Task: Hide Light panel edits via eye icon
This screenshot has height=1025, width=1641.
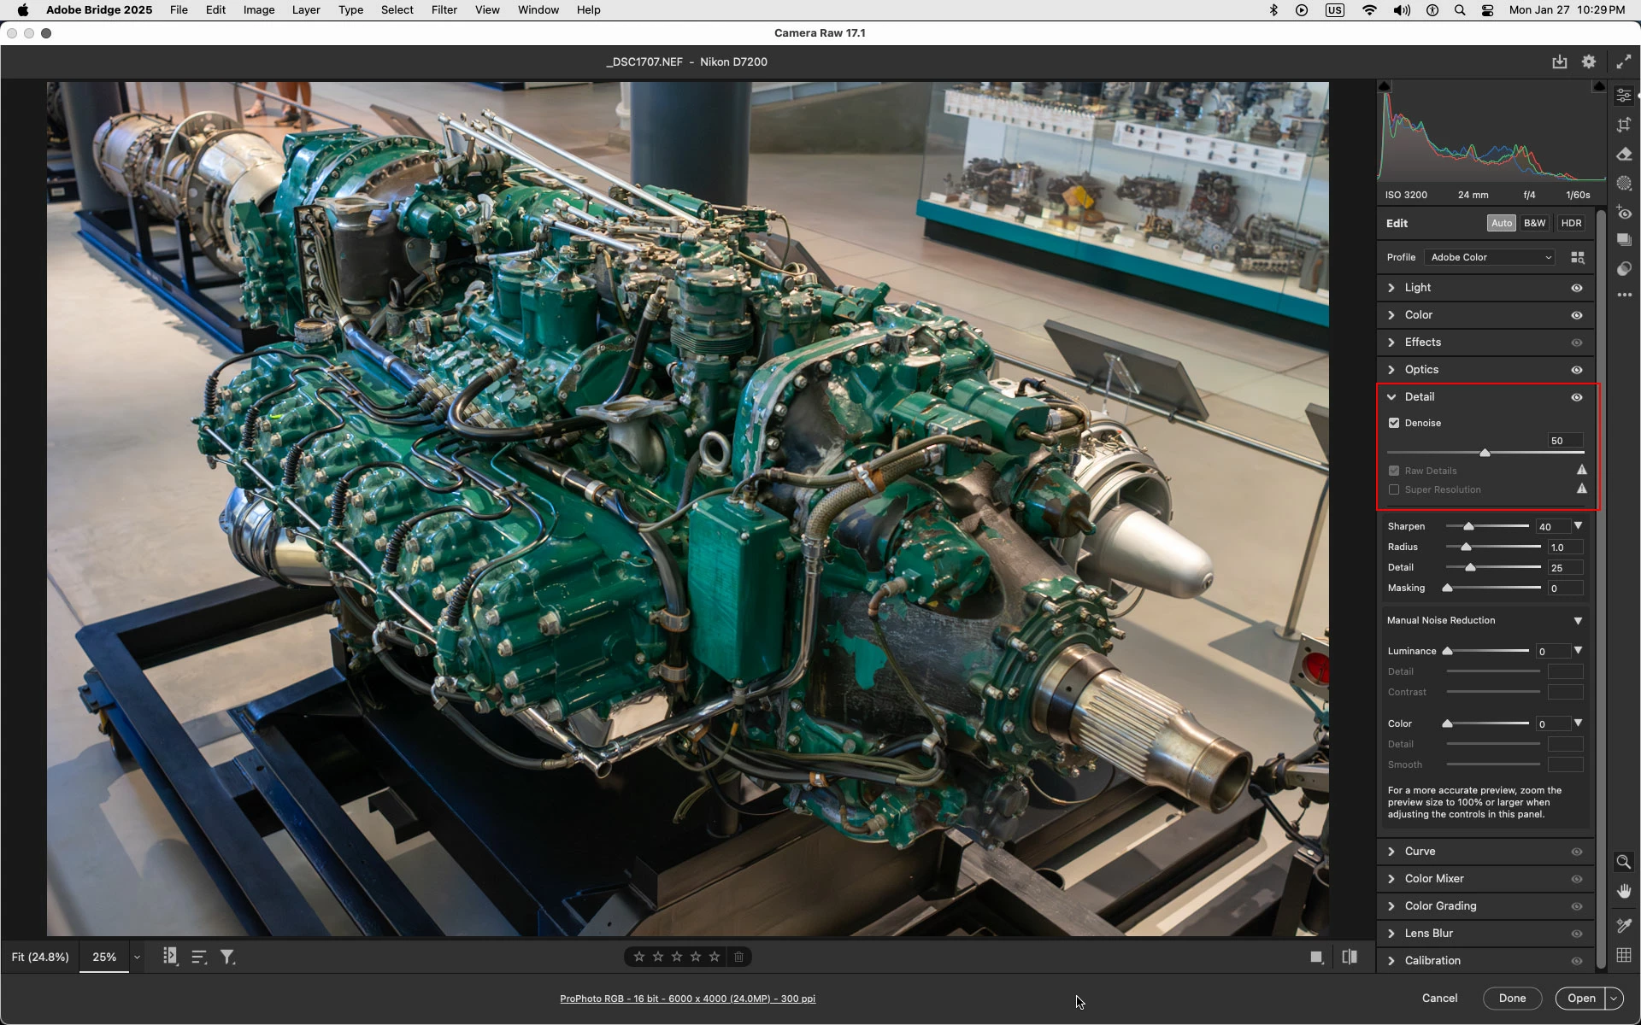Action: 1577,288
